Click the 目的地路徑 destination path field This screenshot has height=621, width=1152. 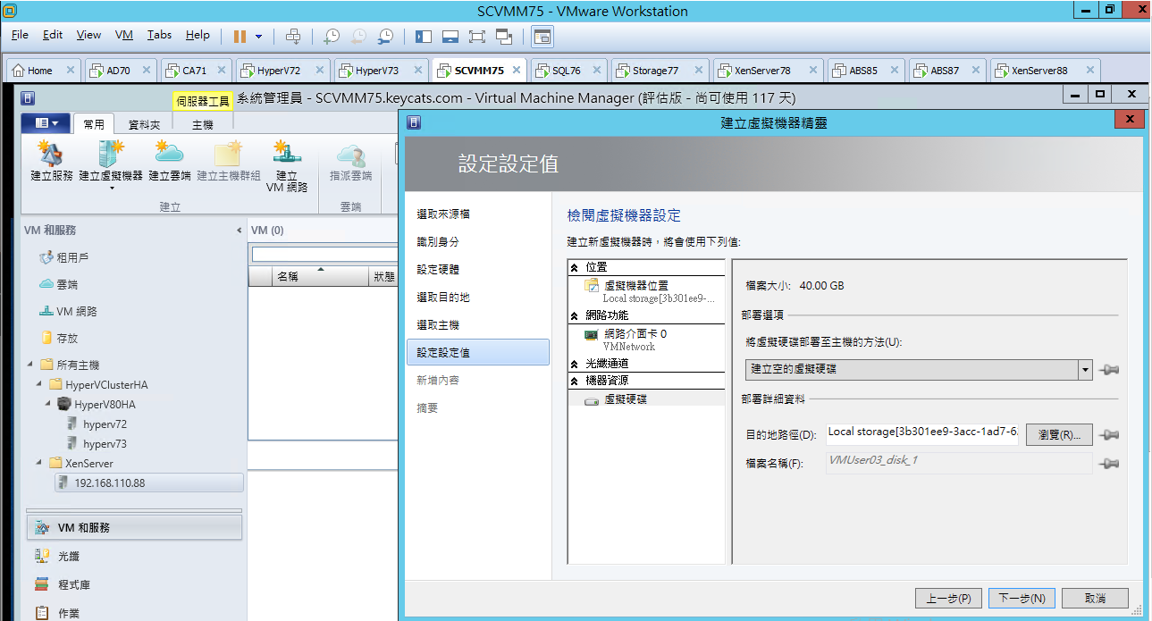923,434
